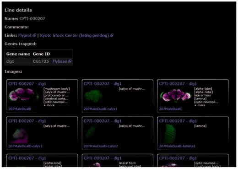Click external-link icon next to Flyprot
The image size is (238, 169).
[x=34, y=35]
